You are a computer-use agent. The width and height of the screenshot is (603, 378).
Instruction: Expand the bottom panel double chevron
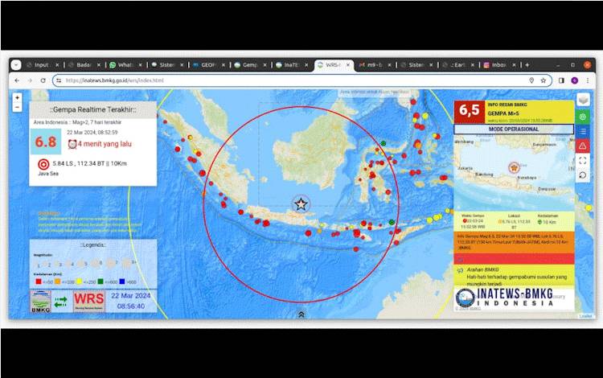(x=301, y=314)
